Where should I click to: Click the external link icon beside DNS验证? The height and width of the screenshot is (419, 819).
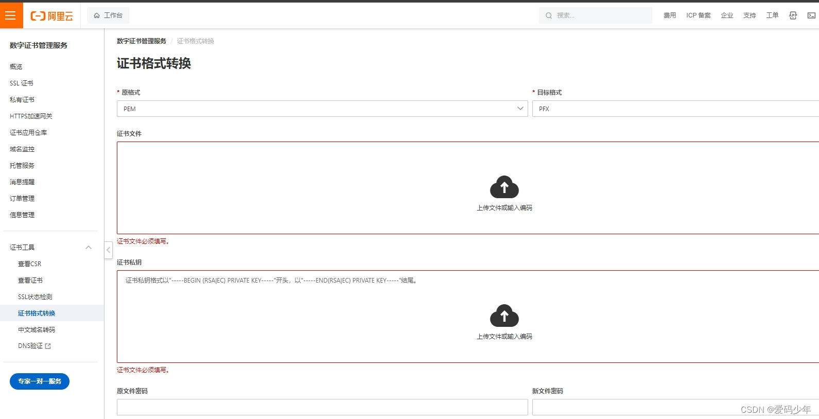click(x=48, y=346)
